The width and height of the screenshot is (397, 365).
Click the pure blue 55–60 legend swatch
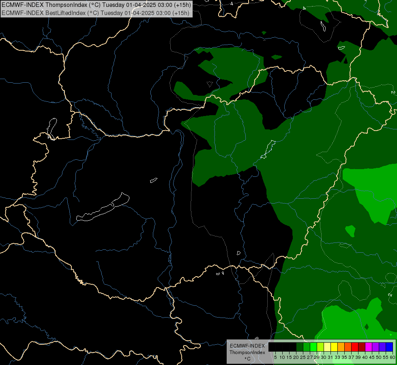coord(389,347)
